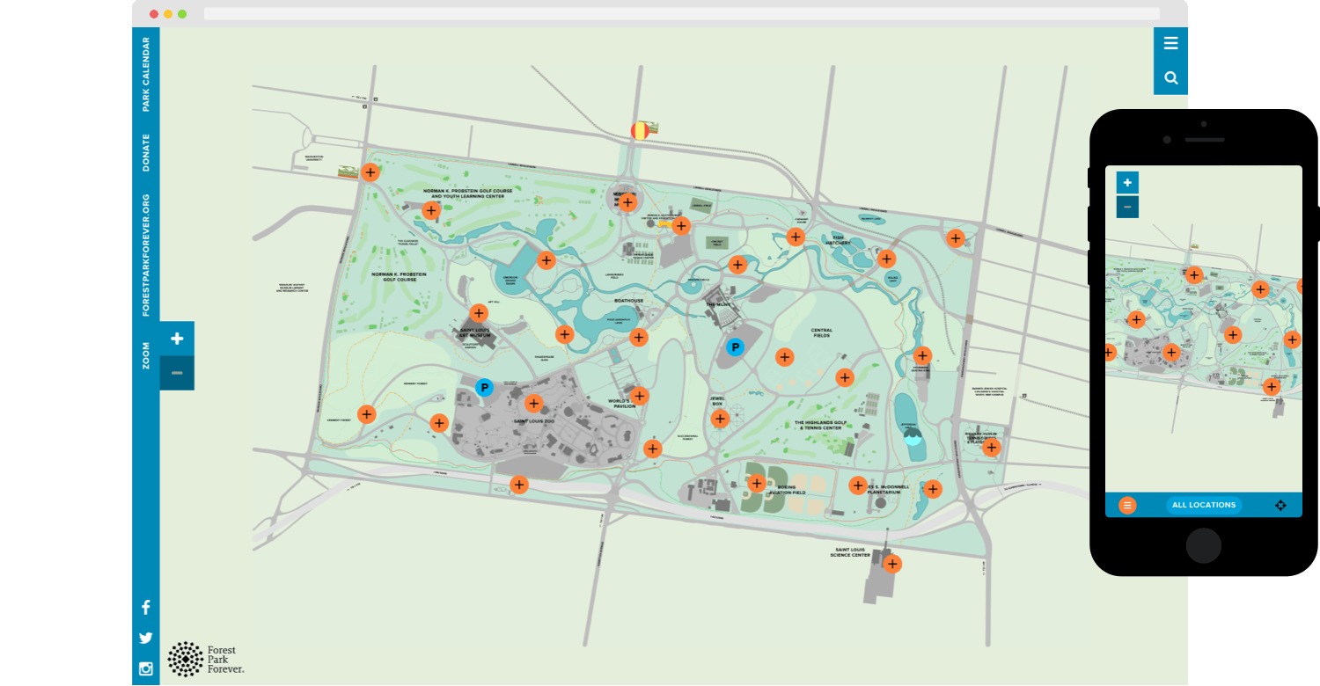Click red and yellow striped marker at top
1320x686 pixels.
640,131
